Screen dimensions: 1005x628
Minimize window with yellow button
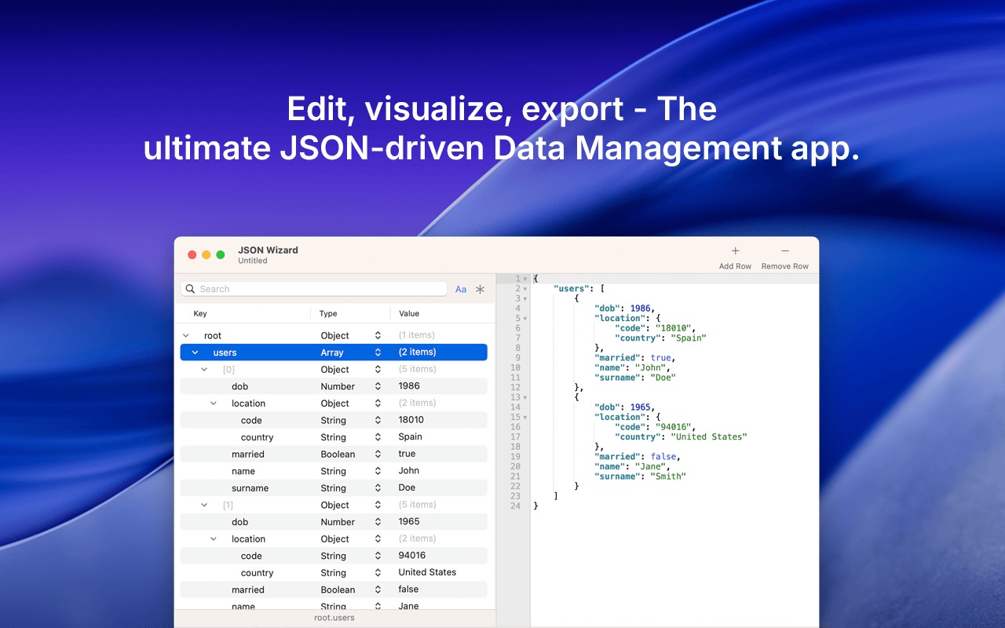point(206,255)
